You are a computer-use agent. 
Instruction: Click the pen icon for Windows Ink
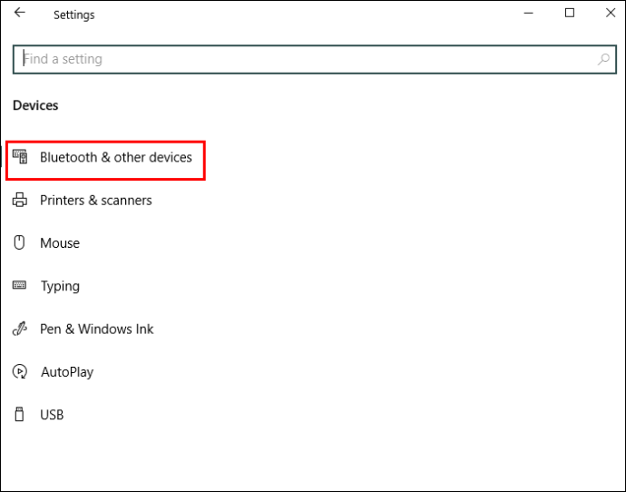click(x=20, y=329)
